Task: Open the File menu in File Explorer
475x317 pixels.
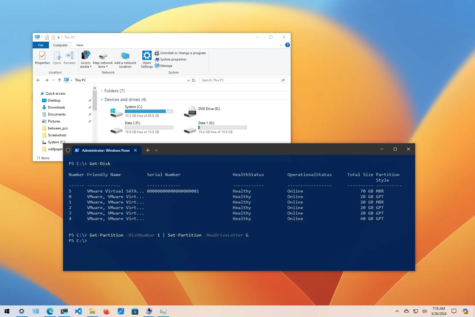Action: click(40, 45)
